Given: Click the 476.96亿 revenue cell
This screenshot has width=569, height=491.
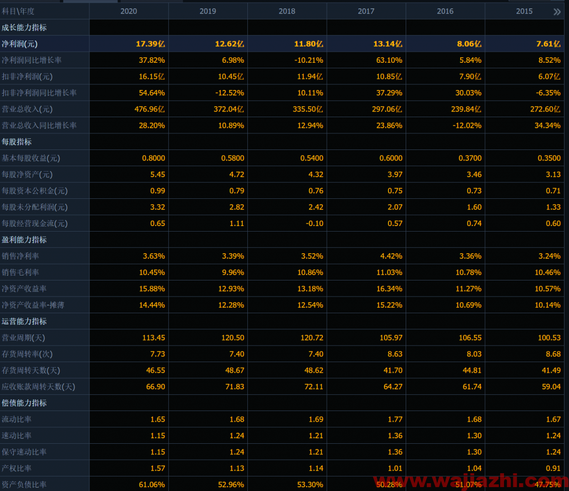Looking at the screenshot, I should 150,109.
